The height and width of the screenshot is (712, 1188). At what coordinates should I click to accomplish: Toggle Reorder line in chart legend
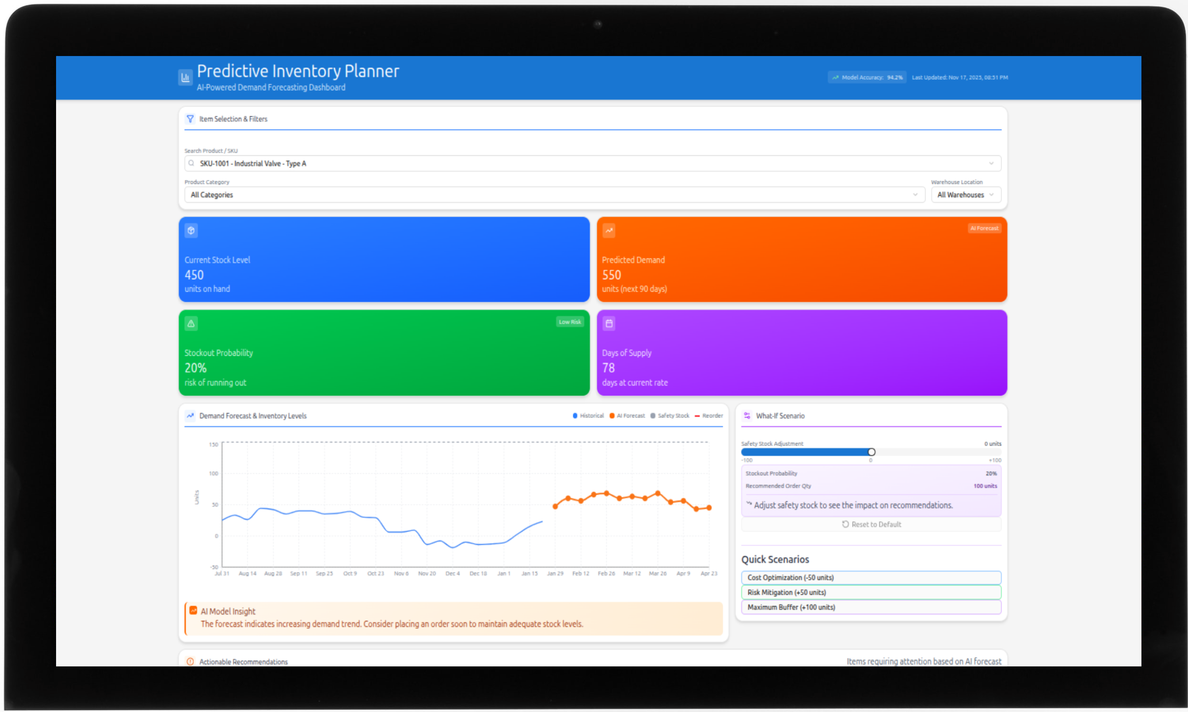[709, 416]
